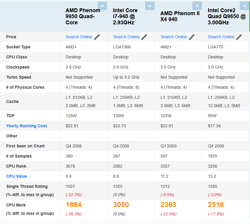250x224 pixels.
Task: Click the 130W TDP value
Action: click(x=119, y=116)
